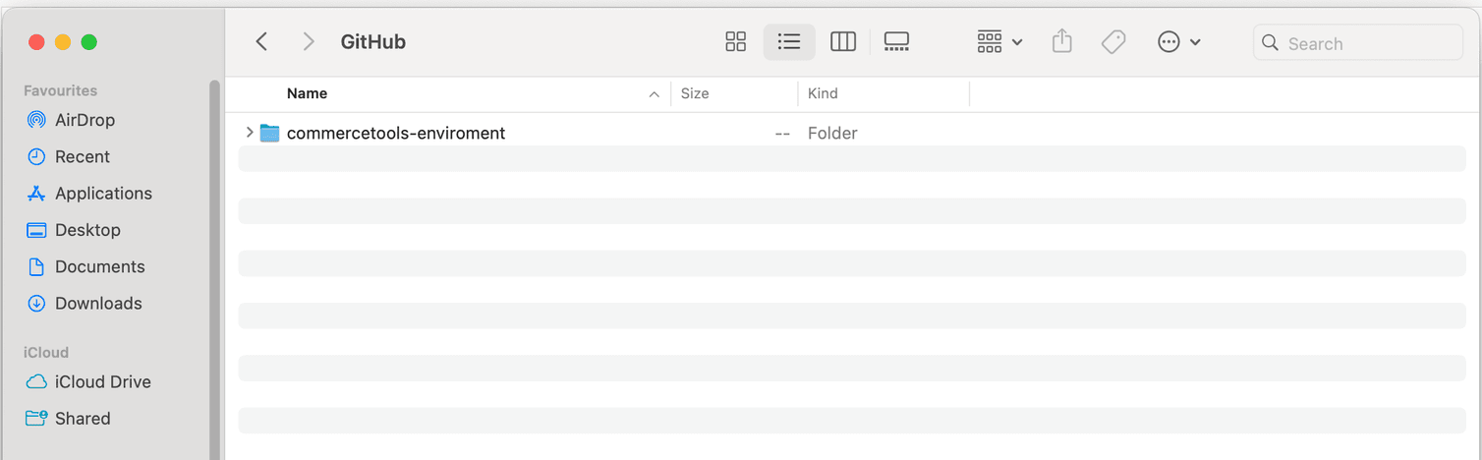Switch to icon grid view

tap(735, 42)
